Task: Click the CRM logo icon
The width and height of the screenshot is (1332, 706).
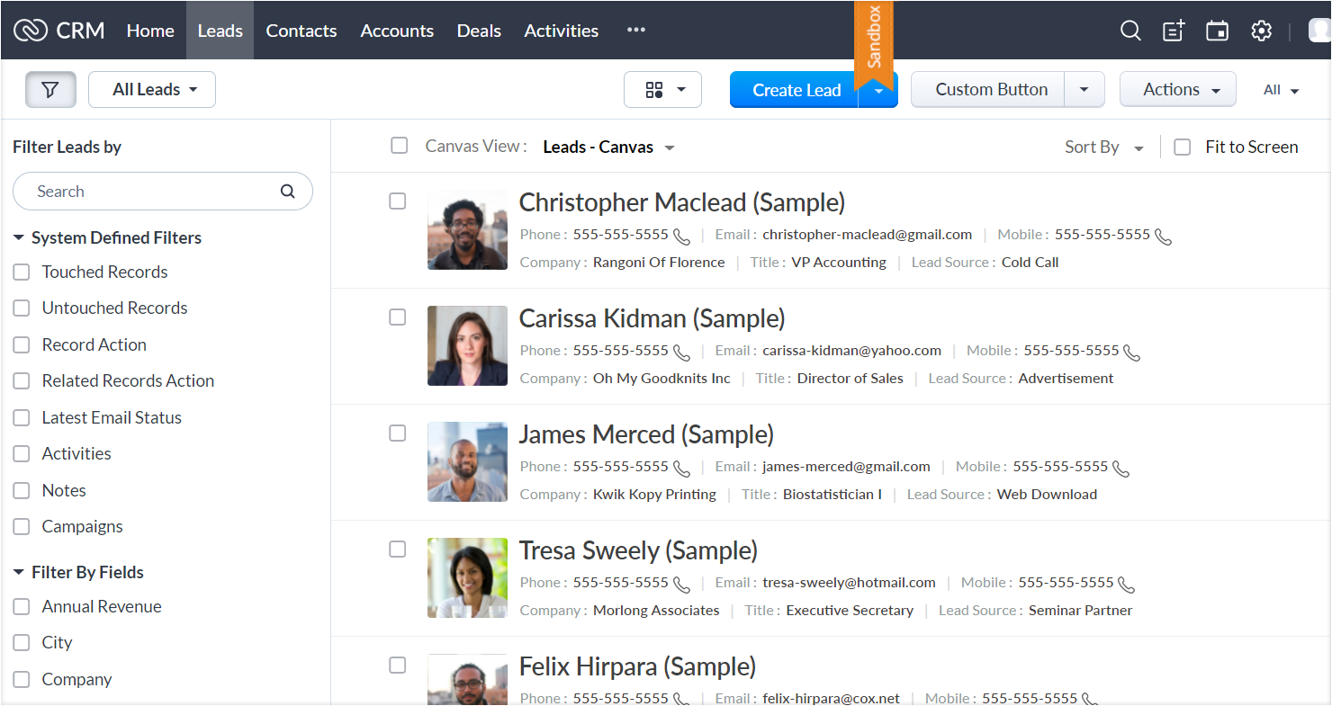Action: click(31, 31)
